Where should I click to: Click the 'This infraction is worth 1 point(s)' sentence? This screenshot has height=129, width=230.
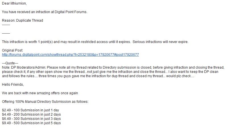click(x=66, y=42)
